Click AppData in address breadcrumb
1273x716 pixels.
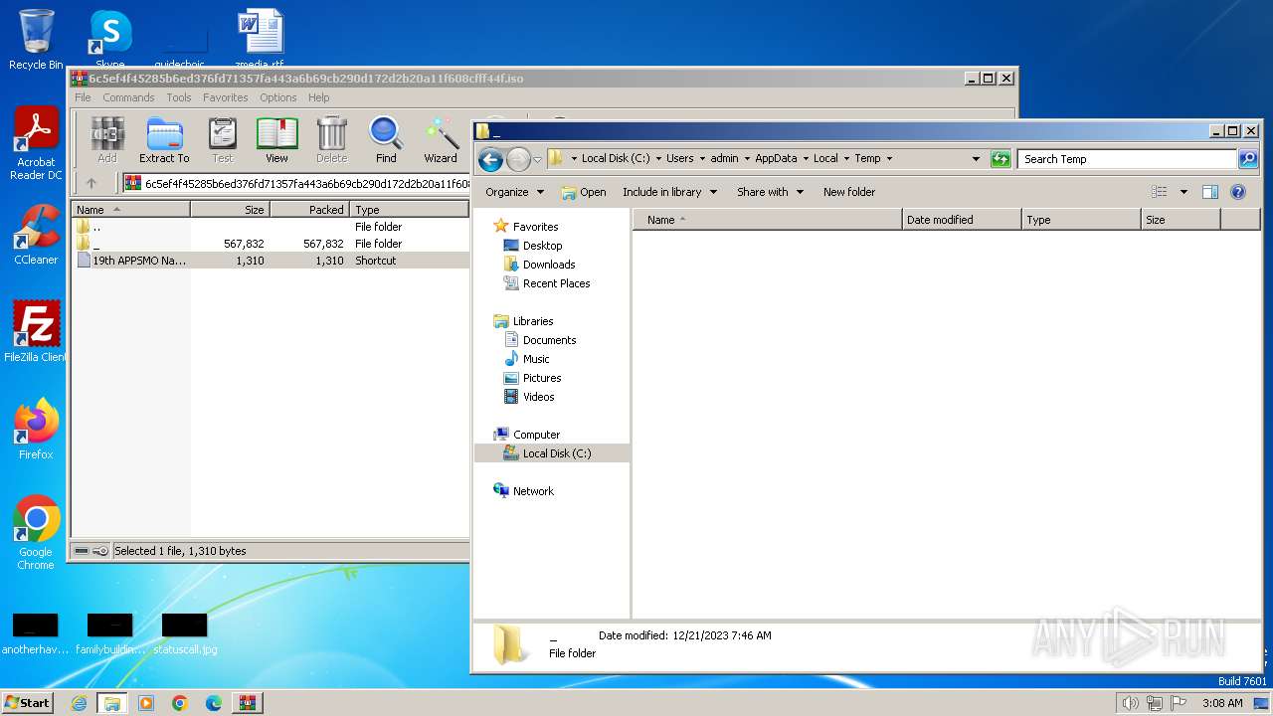click(x=776, y=158)
